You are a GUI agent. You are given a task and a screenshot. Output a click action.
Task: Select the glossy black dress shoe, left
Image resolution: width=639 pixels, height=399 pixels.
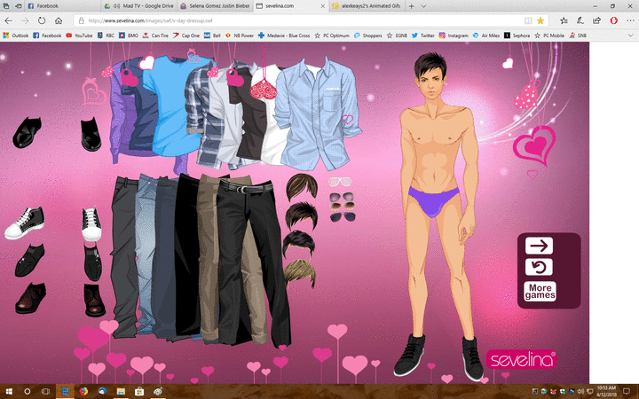click(x=27, y=132)
